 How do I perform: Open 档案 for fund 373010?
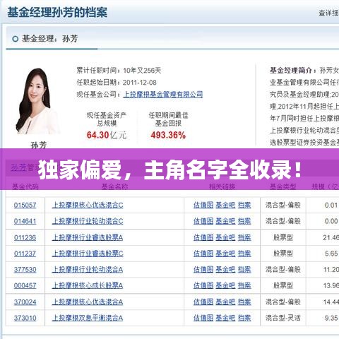244,318
